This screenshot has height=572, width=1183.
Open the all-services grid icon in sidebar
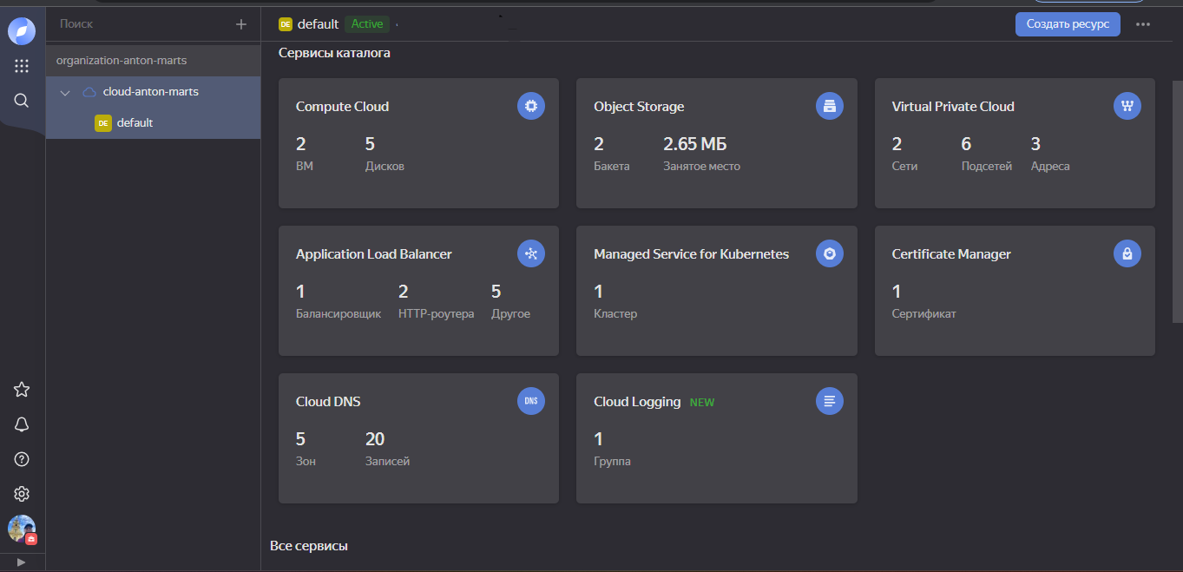pos(21,65)
